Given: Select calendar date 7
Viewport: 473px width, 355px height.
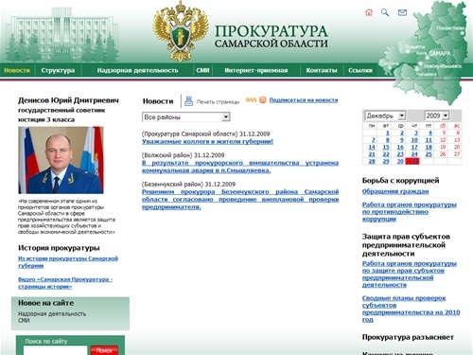Looking at the screenshot, I should [x=374, y=140].
